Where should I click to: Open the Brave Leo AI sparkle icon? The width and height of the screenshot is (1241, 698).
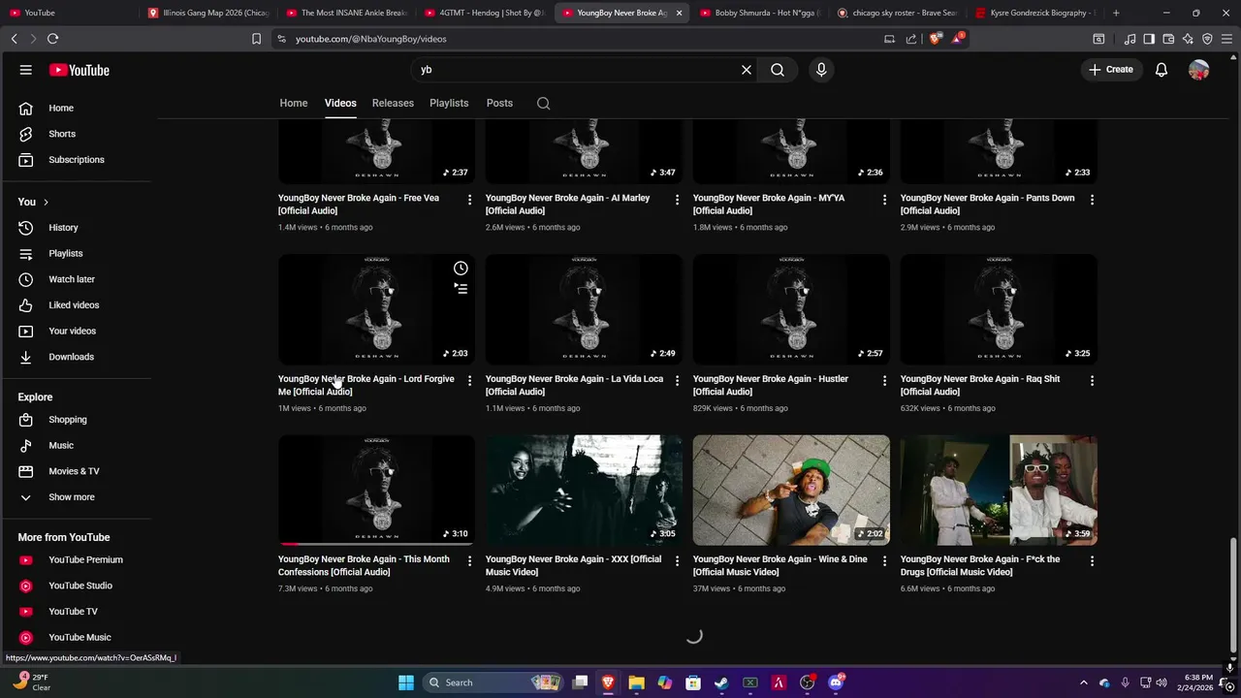click(1188, 39)
